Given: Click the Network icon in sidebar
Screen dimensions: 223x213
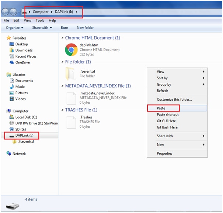Looking at the screenshot, I should point(9,153).
